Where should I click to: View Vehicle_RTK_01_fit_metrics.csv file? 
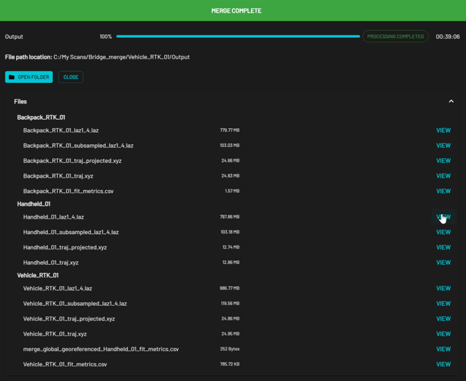(x=443, y=364)
